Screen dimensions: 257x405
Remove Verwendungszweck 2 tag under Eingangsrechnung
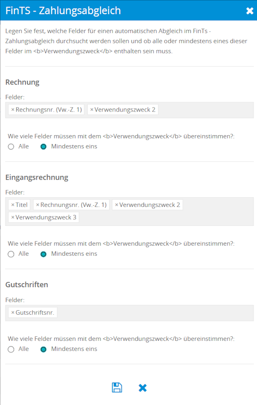click(x=116, y=205)
